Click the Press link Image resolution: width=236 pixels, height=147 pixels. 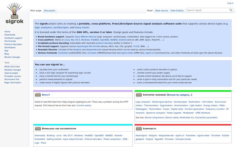pos(43,143)
